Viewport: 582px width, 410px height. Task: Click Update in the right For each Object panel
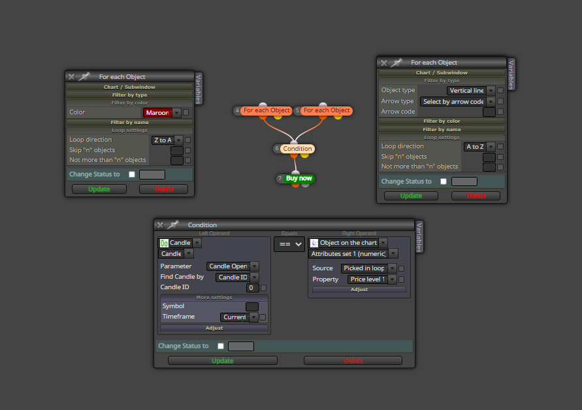pos(411,196)
